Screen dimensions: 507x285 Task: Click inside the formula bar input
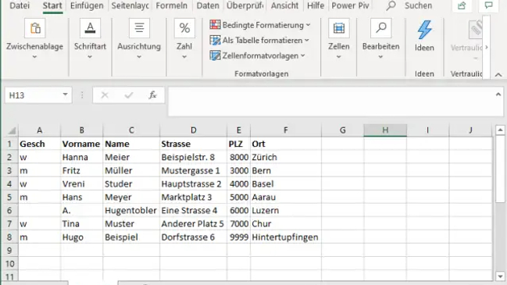[331, 102]
